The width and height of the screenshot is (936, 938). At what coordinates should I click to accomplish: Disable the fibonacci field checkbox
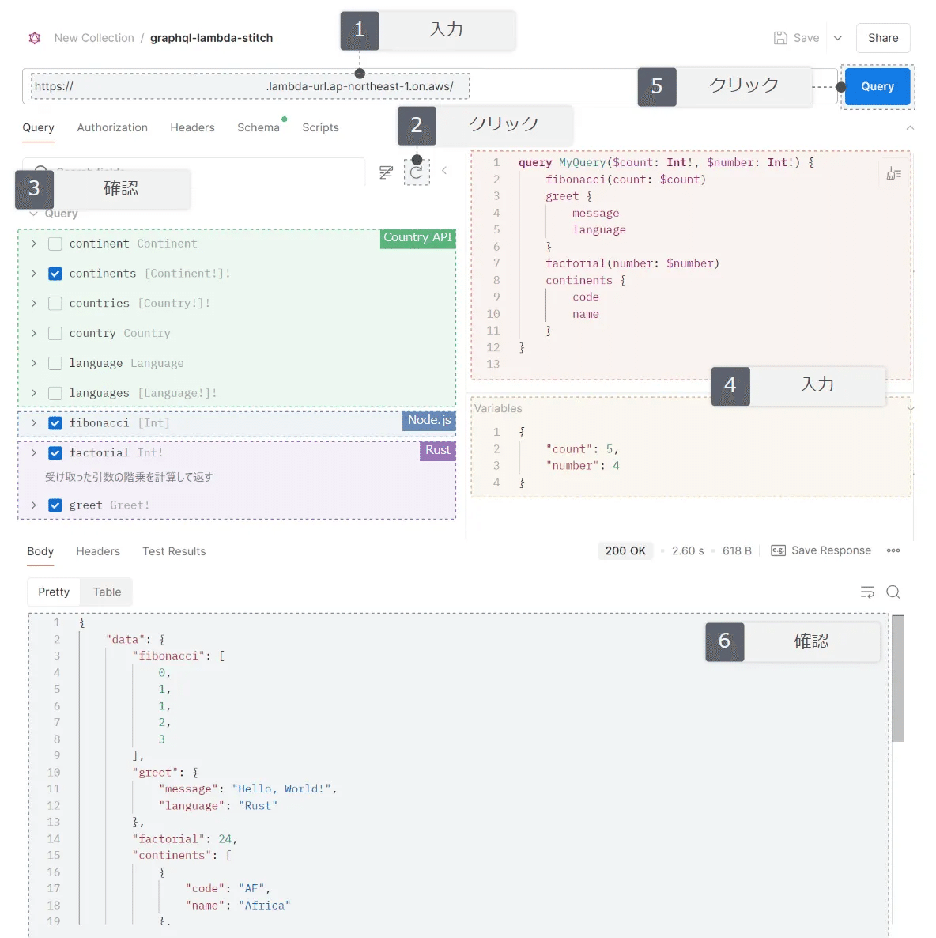click(55, 422)
